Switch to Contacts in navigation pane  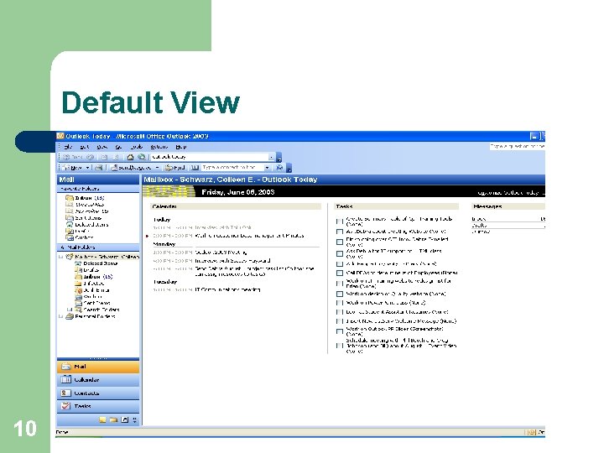(98, 393)
